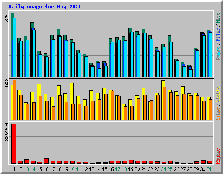The image size is (223, 174).
Task: Click day label 22 on the x-axis
Action: point(150,169)
